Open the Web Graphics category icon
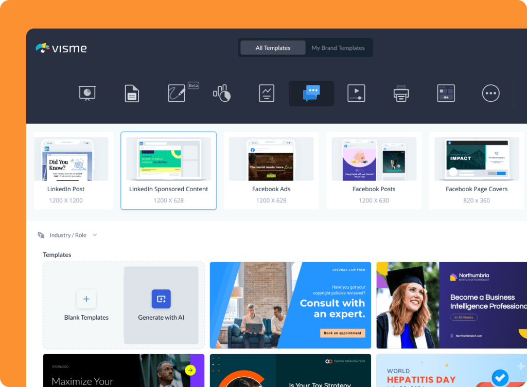The height and width of the screenshot is (387, 527). (446, 93)
